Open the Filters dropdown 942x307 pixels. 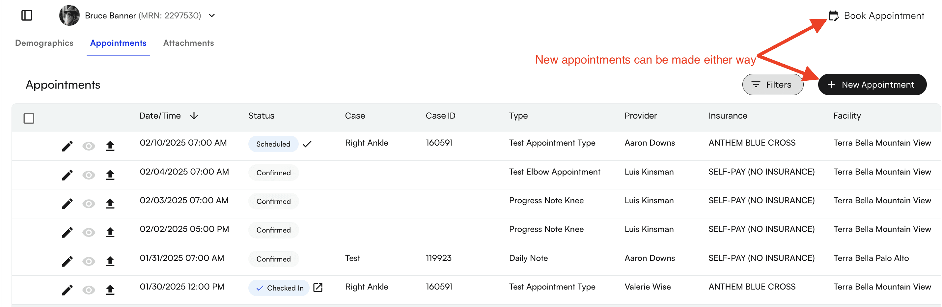[772, 85]
